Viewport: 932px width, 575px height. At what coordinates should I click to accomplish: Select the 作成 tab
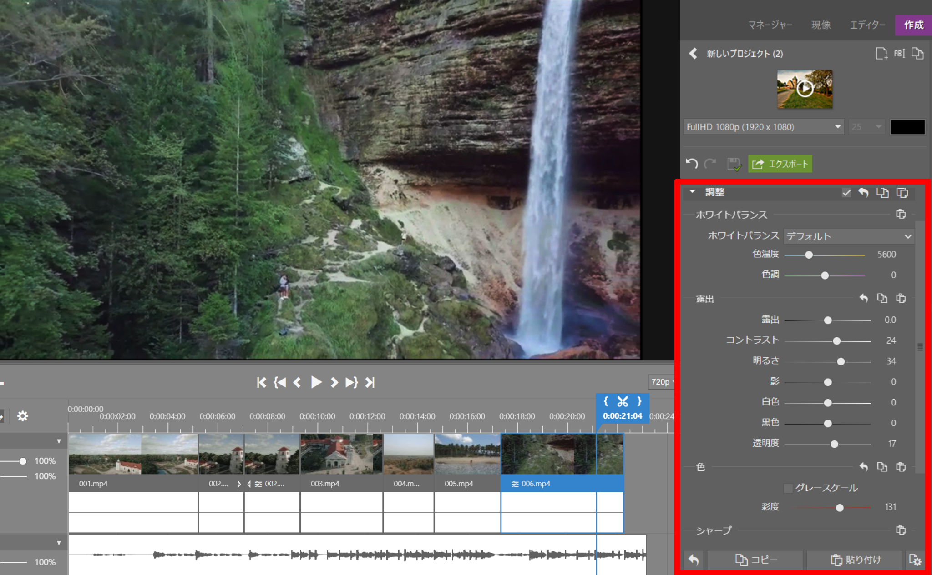point(913,25)
